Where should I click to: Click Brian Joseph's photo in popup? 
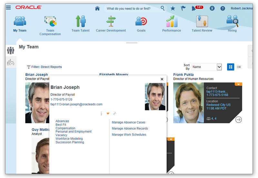[155, 97]
